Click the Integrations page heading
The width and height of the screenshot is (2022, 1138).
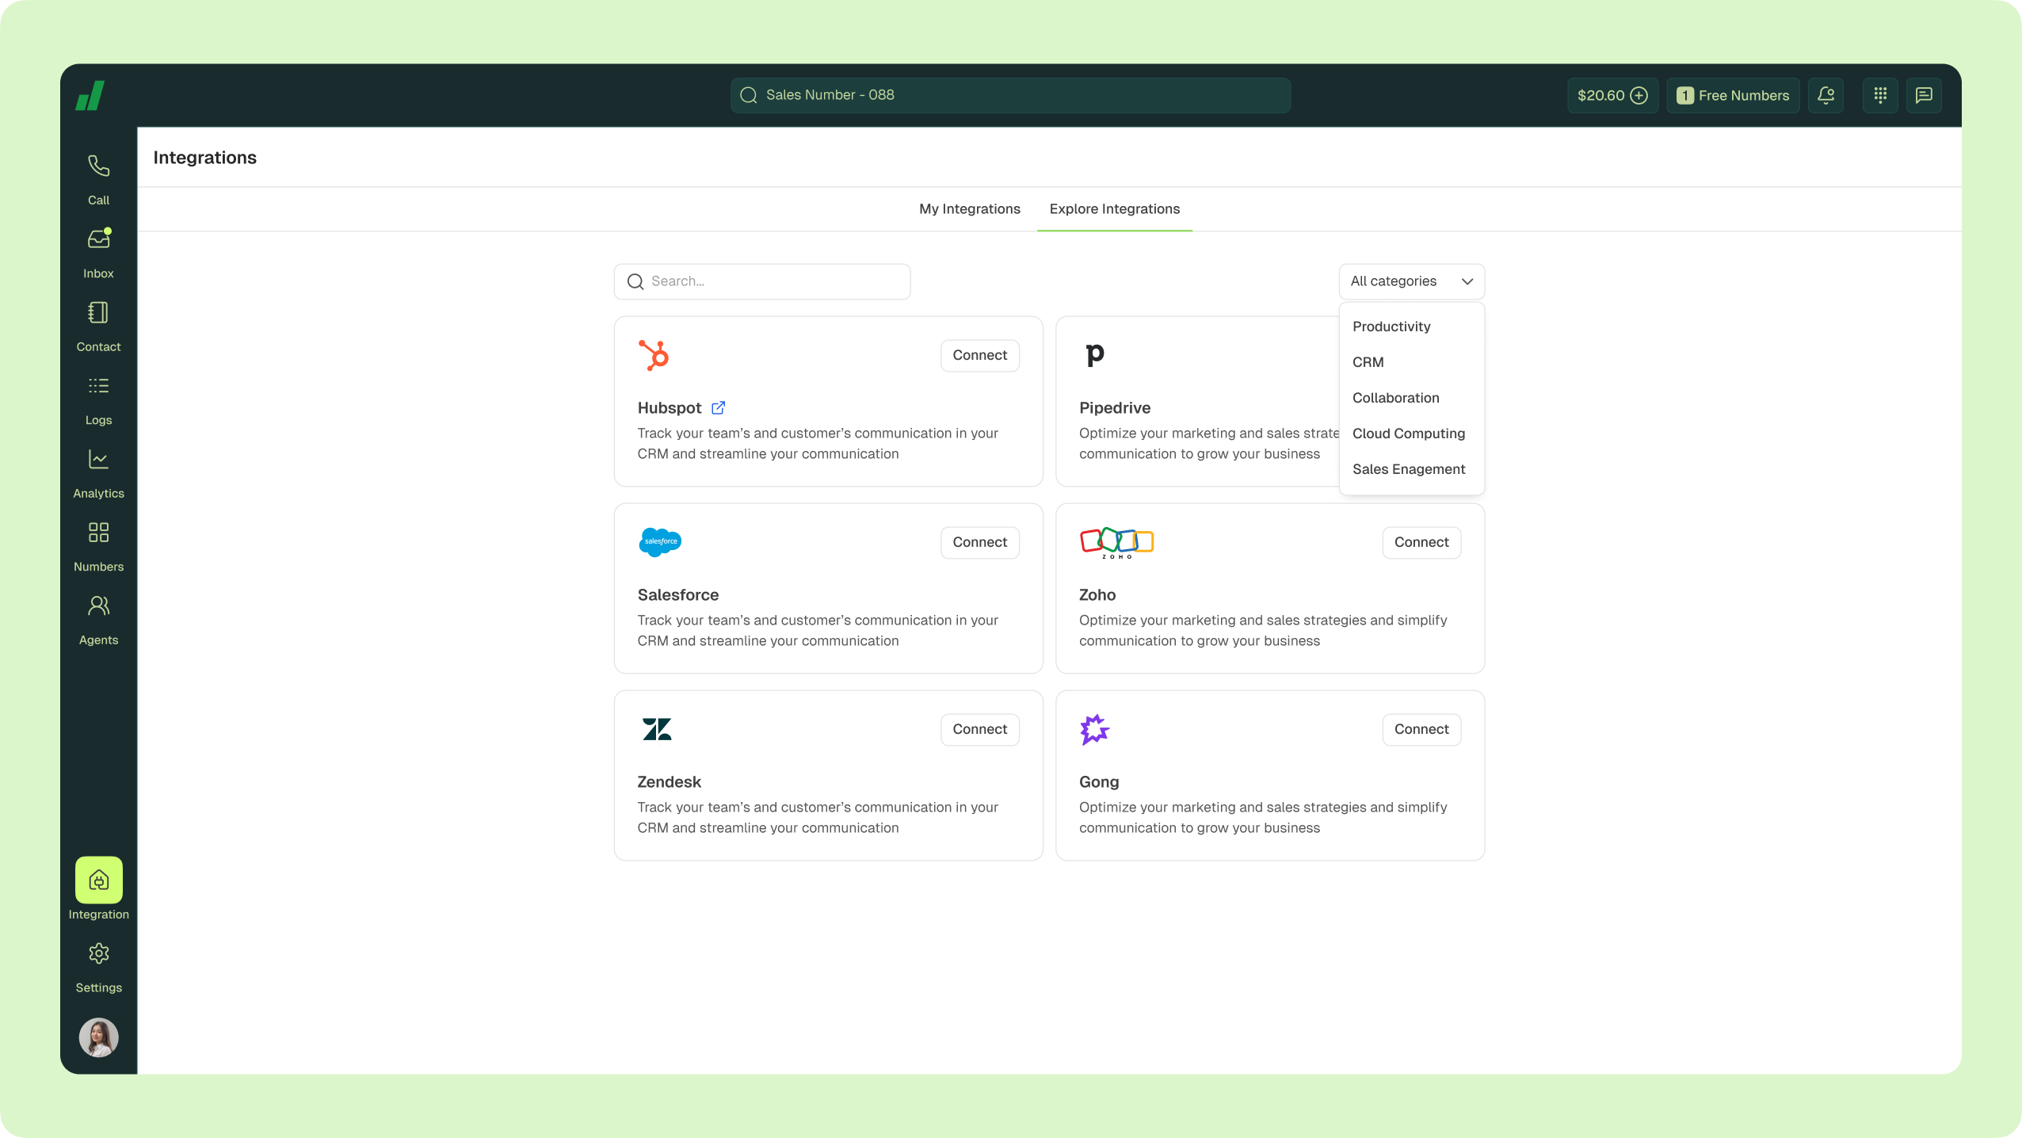[204, 158]
